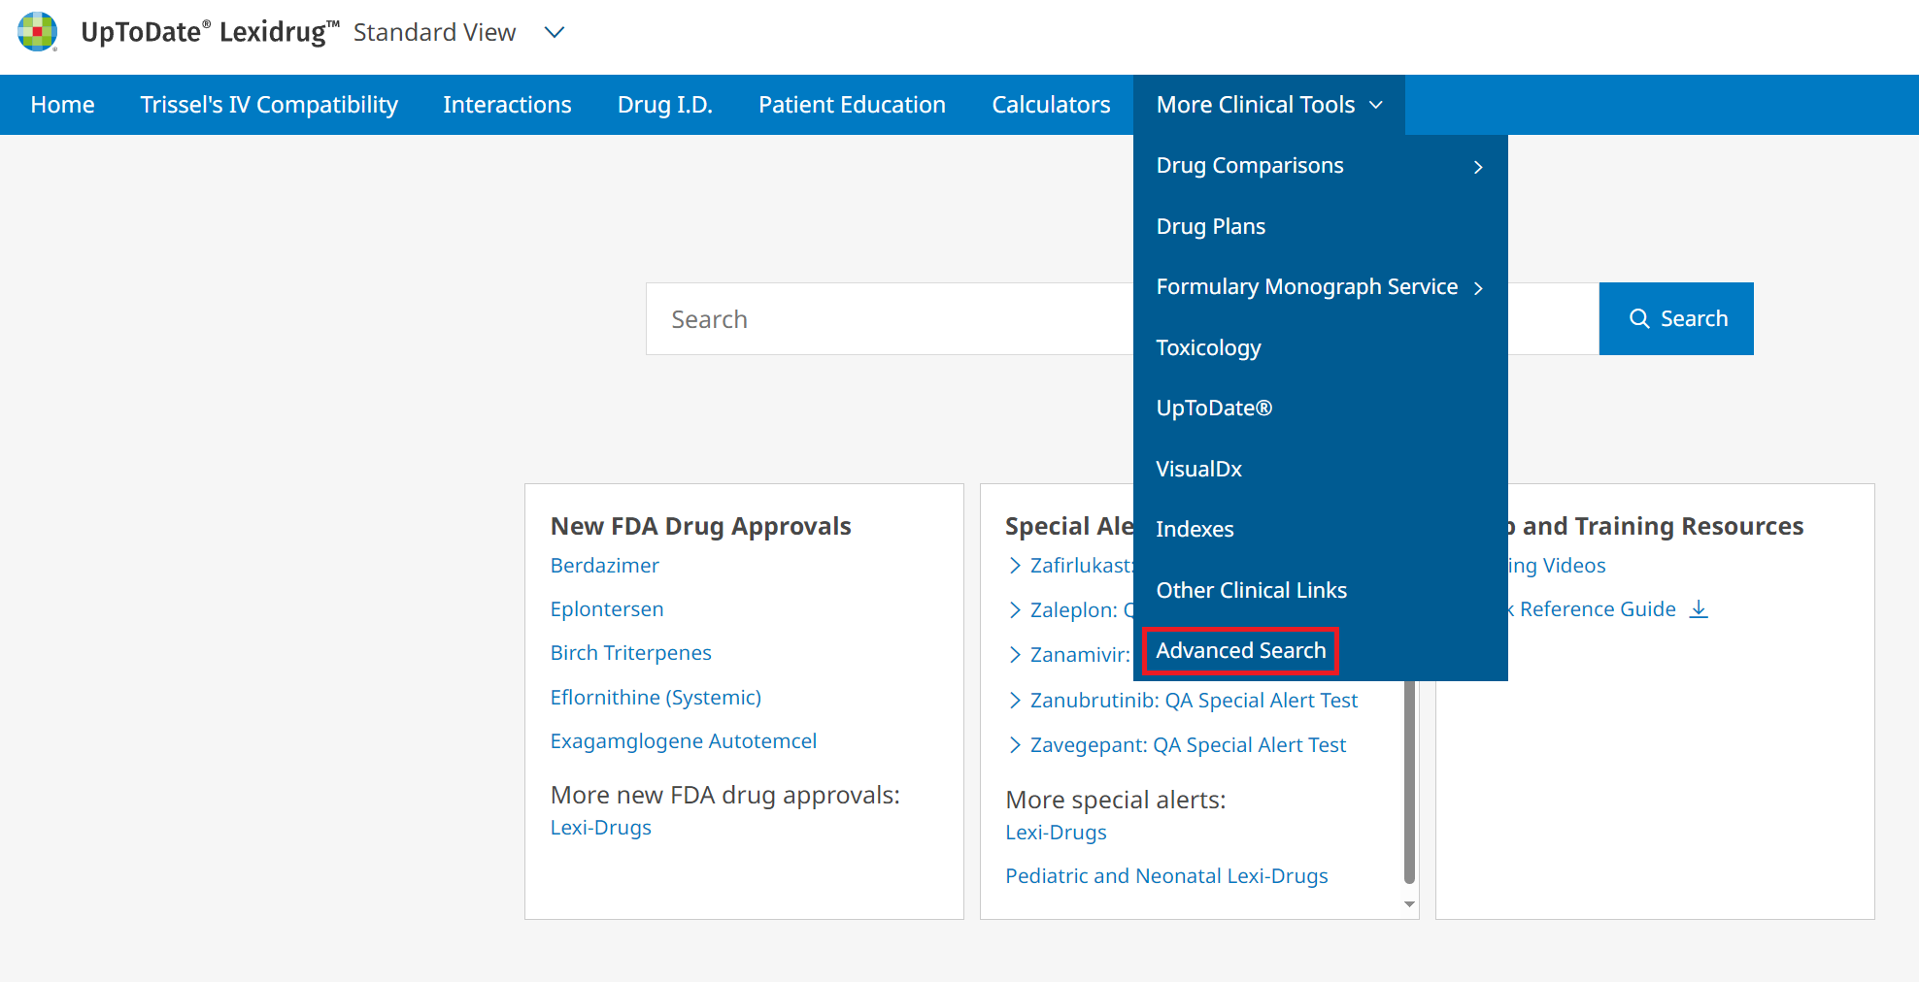Open the Exagamglogene Autotemcel link
Image resolution: width=1919 pixels, height=982 pixels.
point(683,741)
